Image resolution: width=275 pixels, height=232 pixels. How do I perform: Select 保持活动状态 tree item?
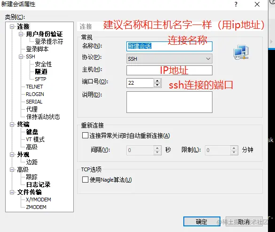tap(43, 117)
